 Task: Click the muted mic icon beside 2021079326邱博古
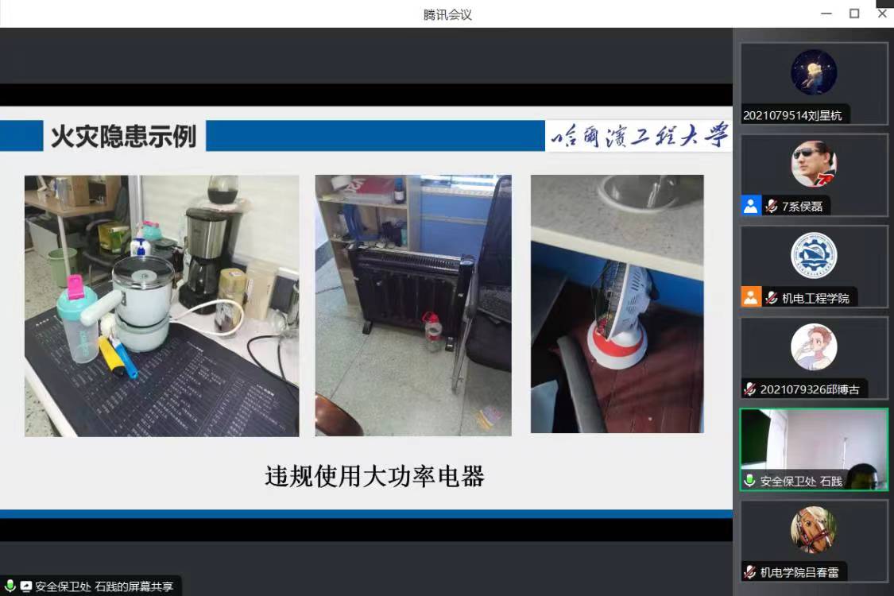click(x=749, y=389)
